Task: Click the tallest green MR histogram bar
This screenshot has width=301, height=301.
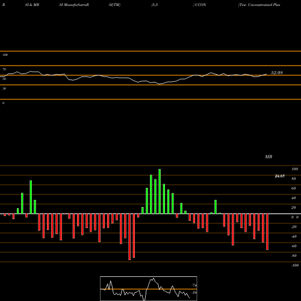Action: tap(160, 191)
